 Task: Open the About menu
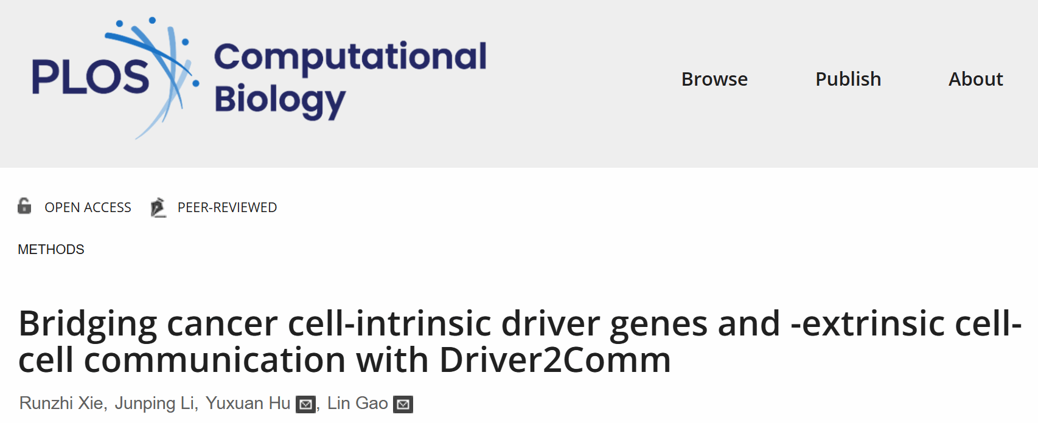[975, 79]
